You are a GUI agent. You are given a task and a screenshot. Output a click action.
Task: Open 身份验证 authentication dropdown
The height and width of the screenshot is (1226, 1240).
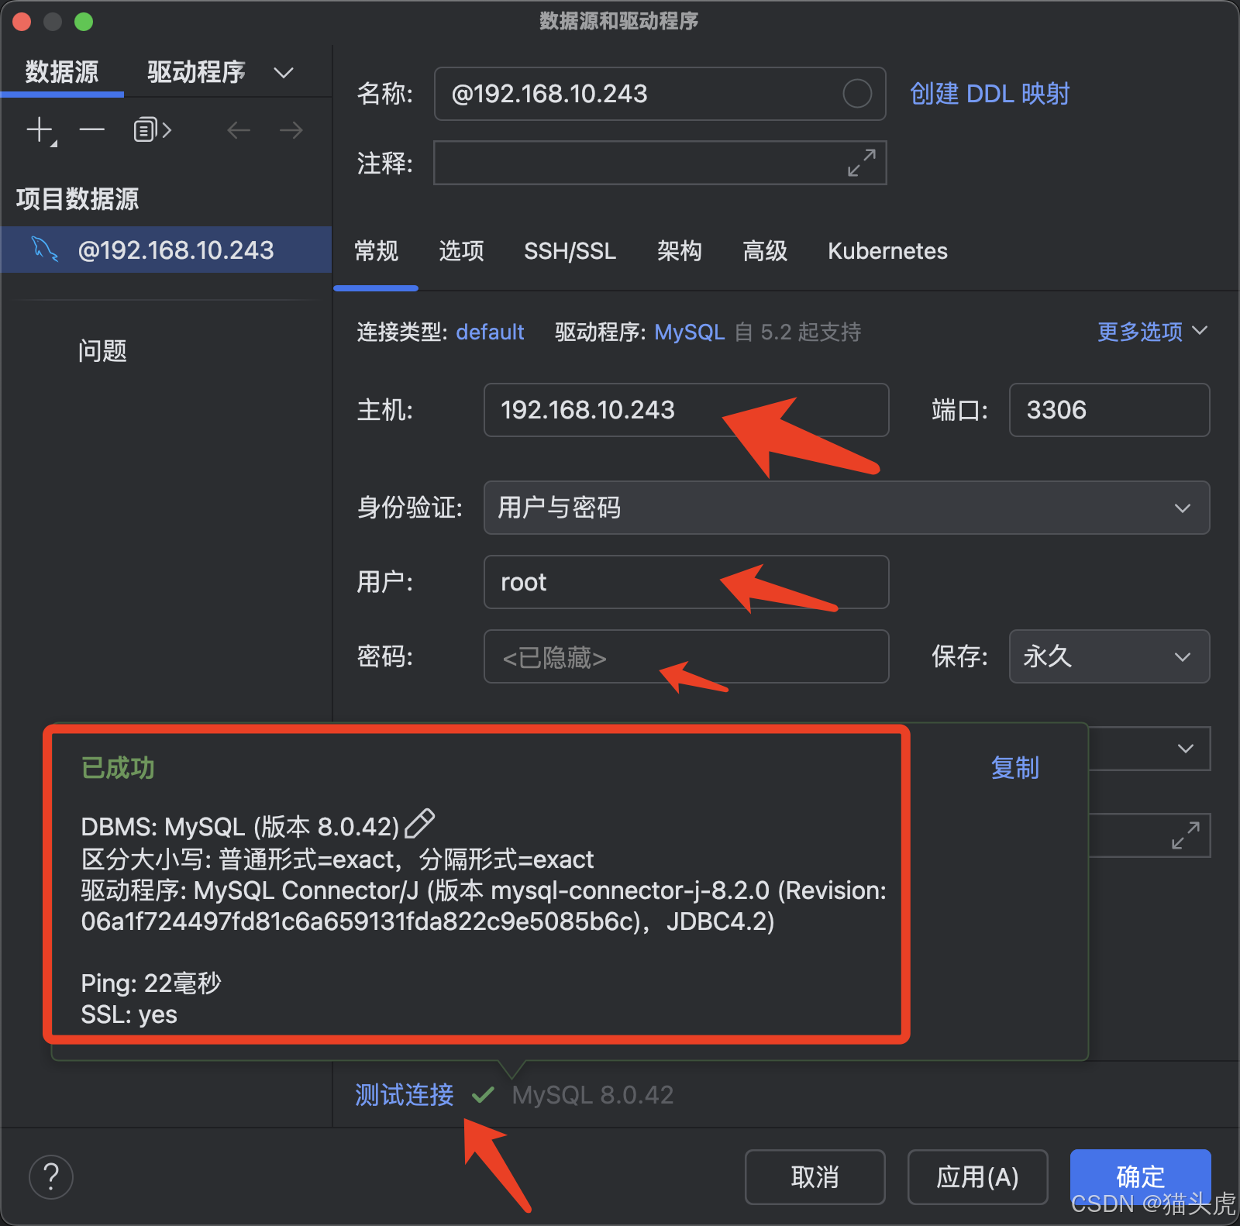pyautogui.click(x=846, y=508)
